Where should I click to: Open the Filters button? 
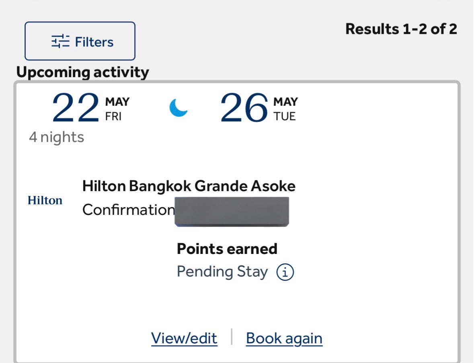click(x=80, y=41)
